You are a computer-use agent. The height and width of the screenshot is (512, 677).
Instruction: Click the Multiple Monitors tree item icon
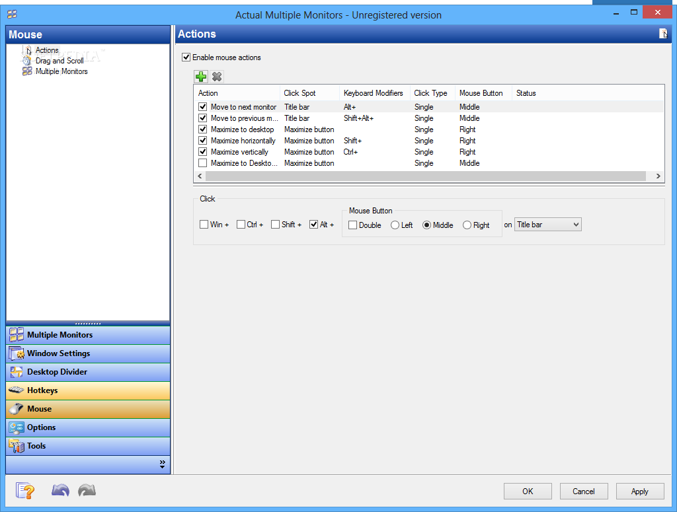tap(27, 71)
